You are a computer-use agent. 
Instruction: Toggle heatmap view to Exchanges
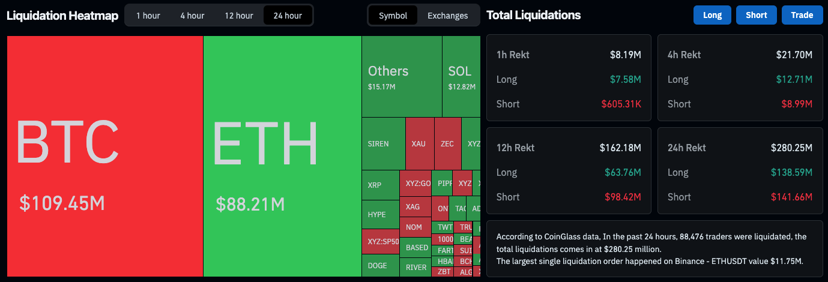tap(447, 16)
